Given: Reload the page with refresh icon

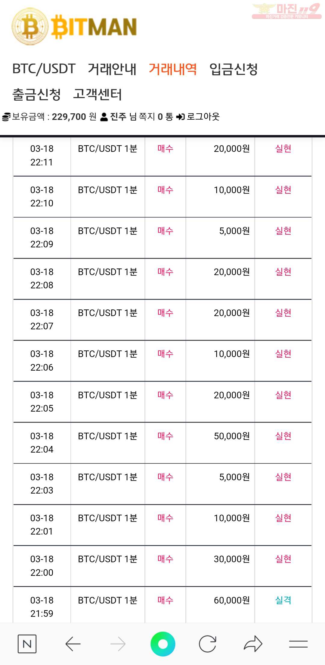Looking at the screenshot, I should [208, 644].
